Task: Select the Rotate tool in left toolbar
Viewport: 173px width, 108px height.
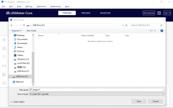Action: click(4, 57)
